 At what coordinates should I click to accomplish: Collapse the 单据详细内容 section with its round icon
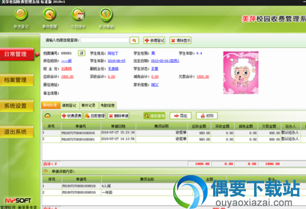tap(46, 171)
